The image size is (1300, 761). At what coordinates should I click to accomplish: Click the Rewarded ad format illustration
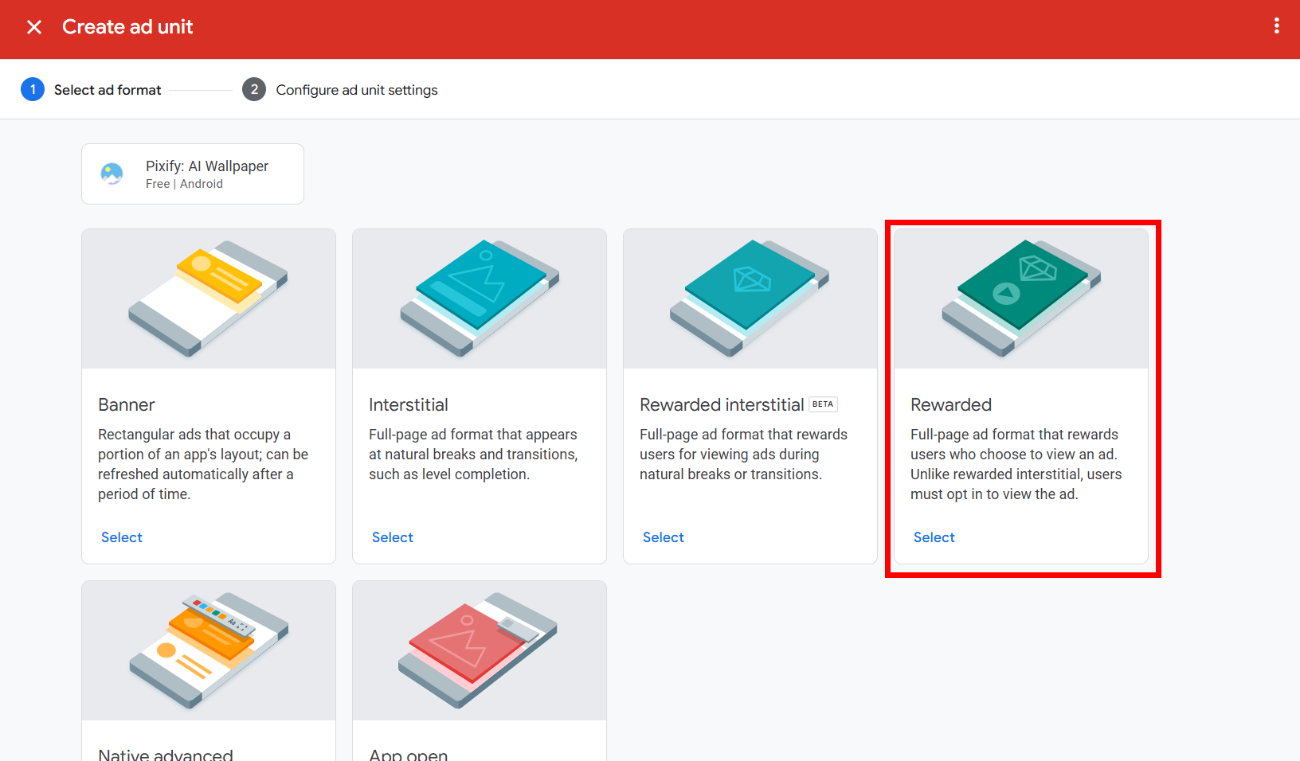[x=1021, y=299]
